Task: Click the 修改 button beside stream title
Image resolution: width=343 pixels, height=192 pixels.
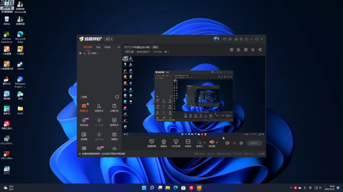Action: 155,47
